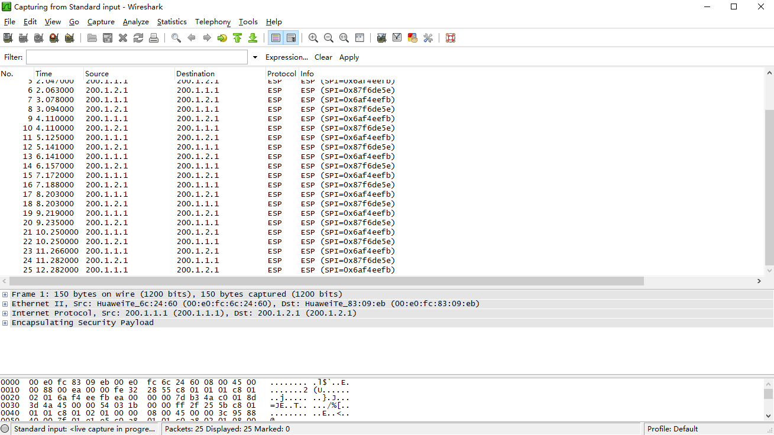Apply the current display filter

pos(349,57)
